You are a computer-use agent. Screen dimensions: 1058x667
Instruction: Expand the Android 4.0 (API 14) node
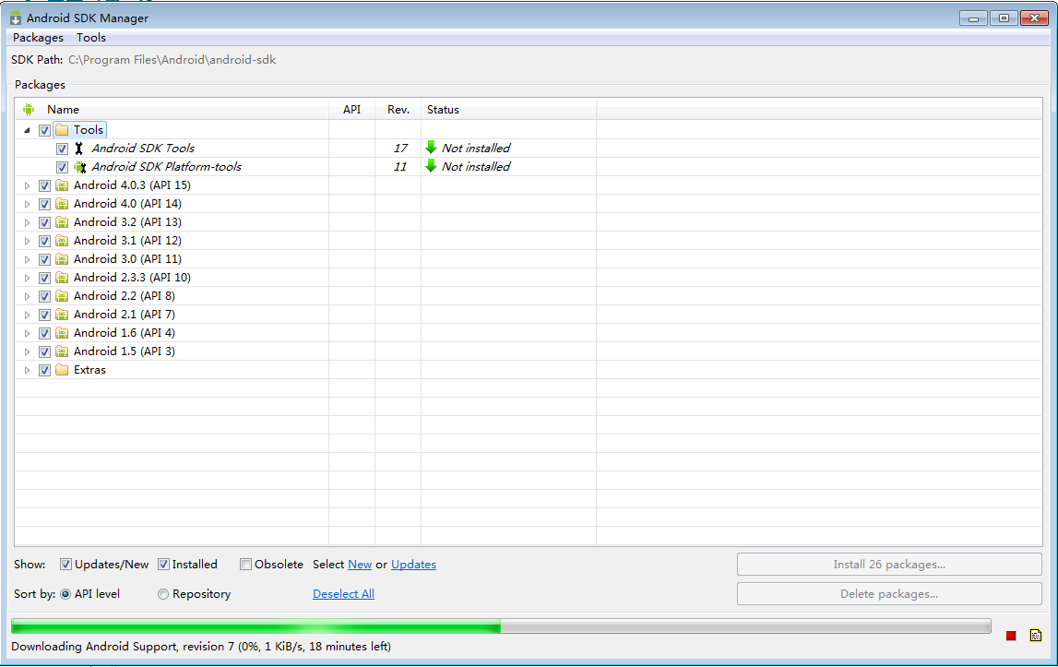coord(27,204)
